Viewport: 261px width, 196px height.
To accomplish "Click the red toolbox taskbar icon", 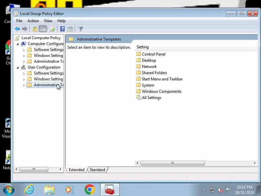I will (110, 189).
